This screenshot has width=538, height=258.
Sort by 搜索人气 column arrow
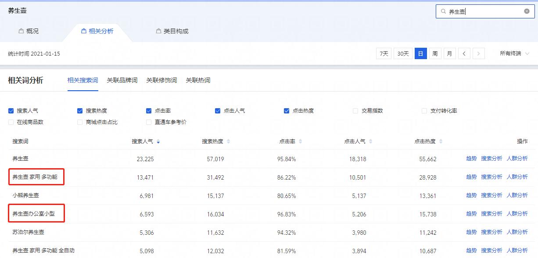tap(158, 141)
